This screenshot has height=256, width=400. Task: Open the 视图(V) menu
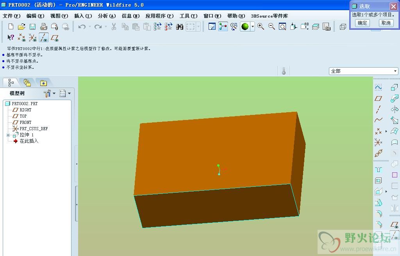(x=59, y=16)
